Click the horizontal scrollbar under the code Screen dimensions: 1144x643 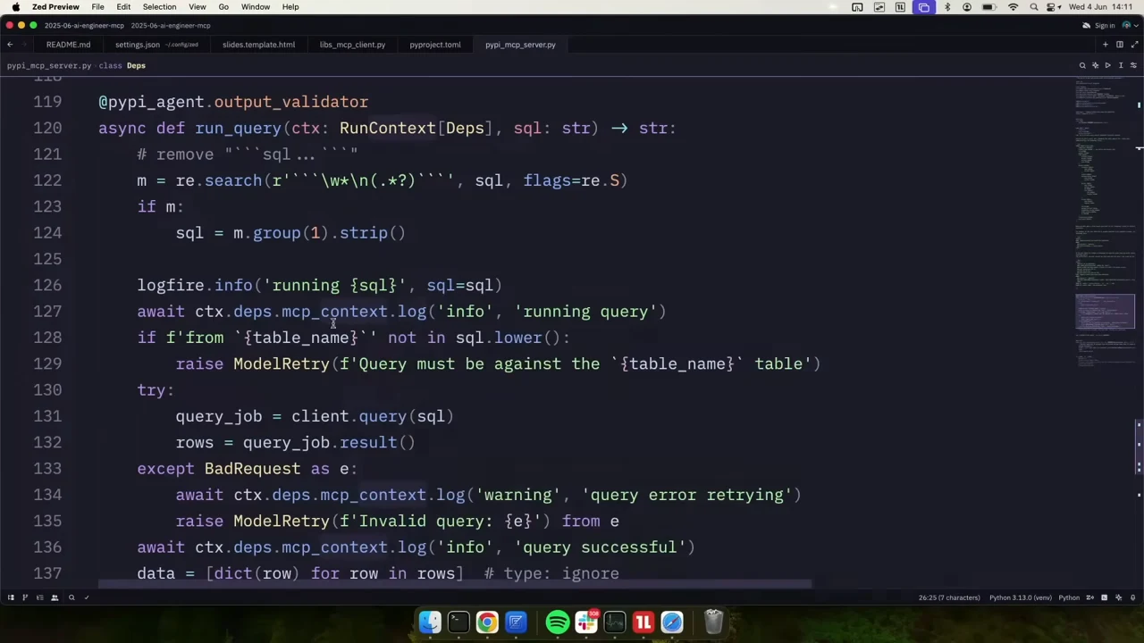[455, 585]
